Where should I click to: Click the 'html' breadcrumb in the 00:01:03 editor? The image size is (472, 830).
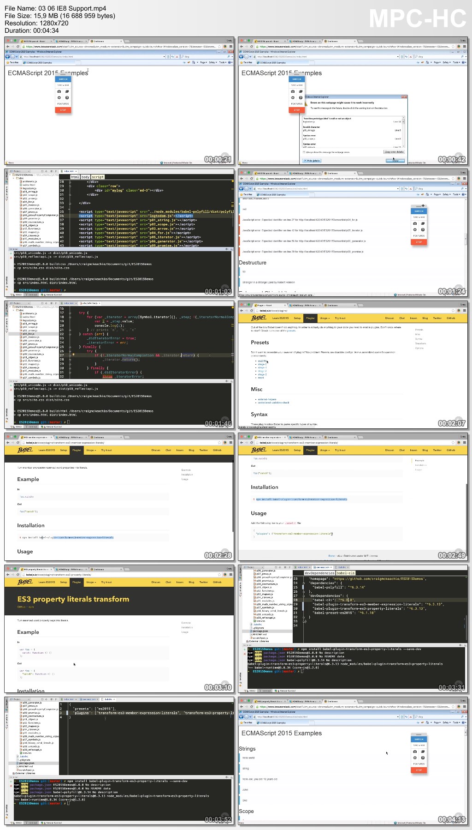(x=75, y=177)
